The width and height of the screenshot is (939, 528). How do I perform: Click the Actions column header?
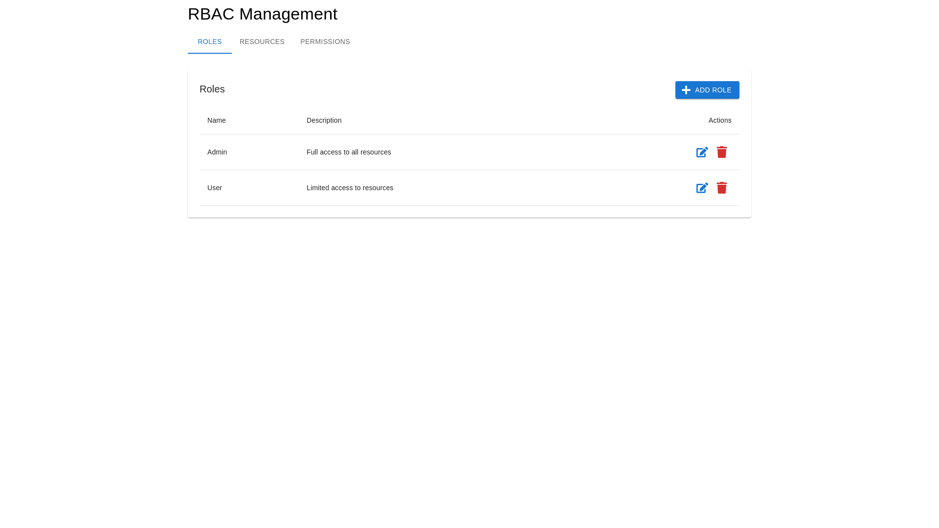click(719, 120)
